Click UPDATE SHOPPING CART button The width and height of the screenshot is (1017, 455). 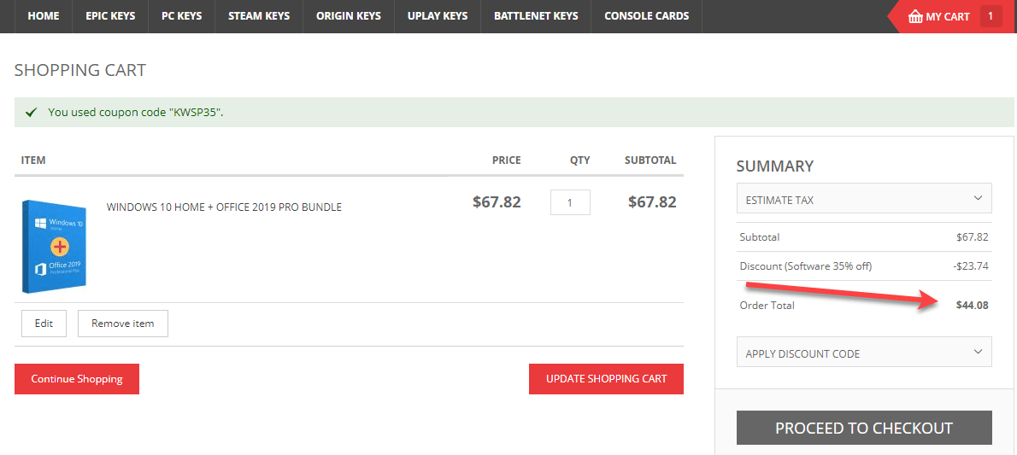607,379
